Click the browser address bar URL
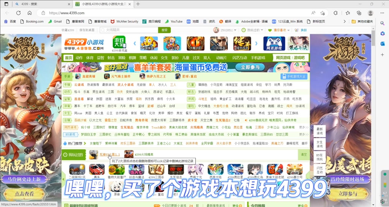 (x=67, y=13)
